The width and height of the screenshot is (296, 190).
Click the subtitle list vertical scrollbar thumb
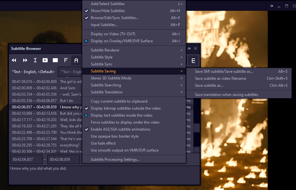tap(197, 128)
